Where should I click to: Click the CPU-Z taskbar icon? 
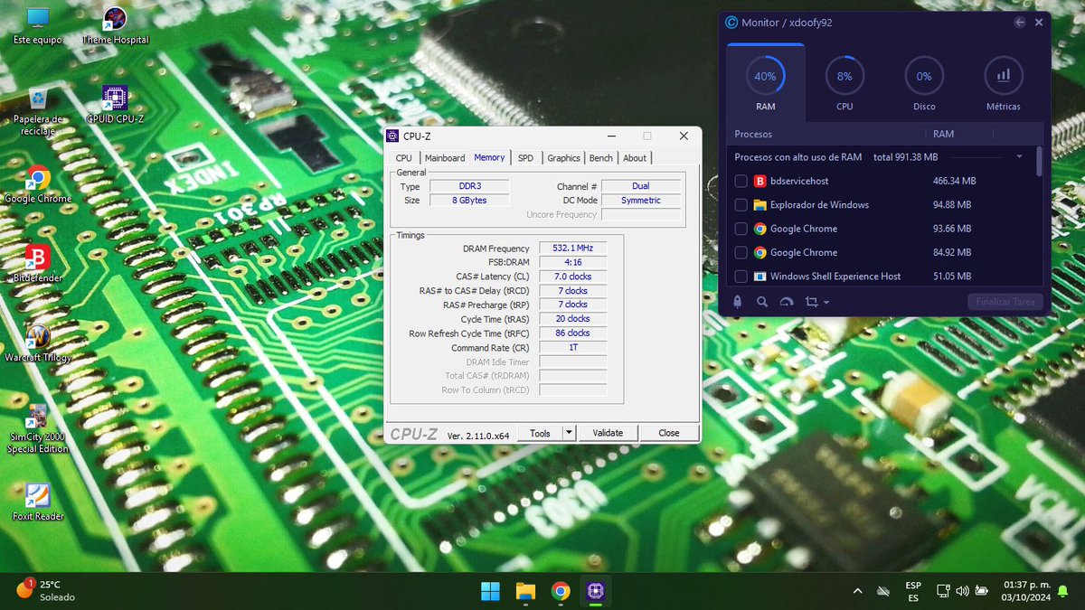[x=596, y=592]
